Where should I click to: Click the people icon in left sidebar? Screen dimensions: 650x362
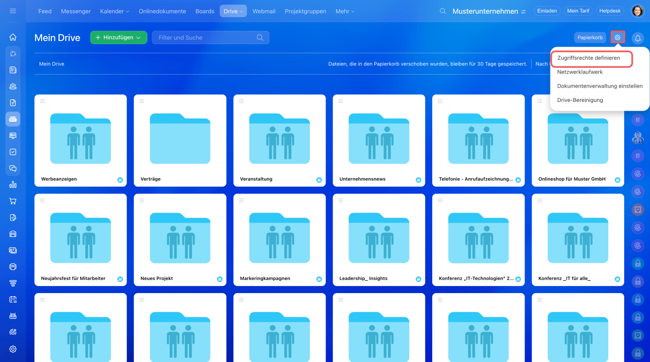13,86
